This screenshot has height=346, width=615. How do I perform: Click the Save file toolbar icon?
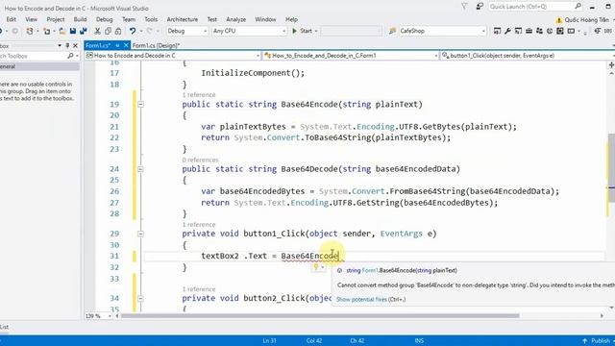point(73,31)
